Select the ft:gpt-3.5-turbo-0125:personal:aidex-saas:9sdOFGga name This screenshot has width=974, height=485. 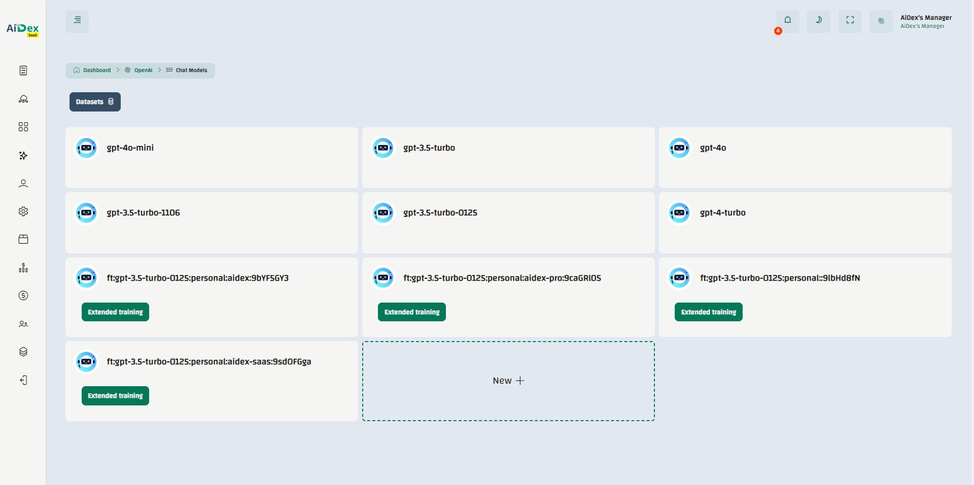point(209,362)
